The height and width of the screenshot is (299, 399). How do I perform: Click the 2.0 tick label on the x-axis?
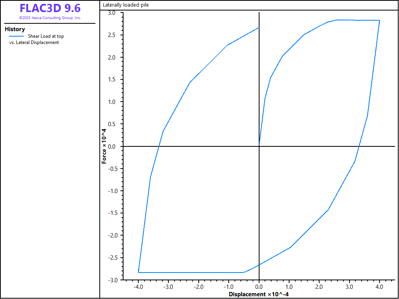pos(319,287)
